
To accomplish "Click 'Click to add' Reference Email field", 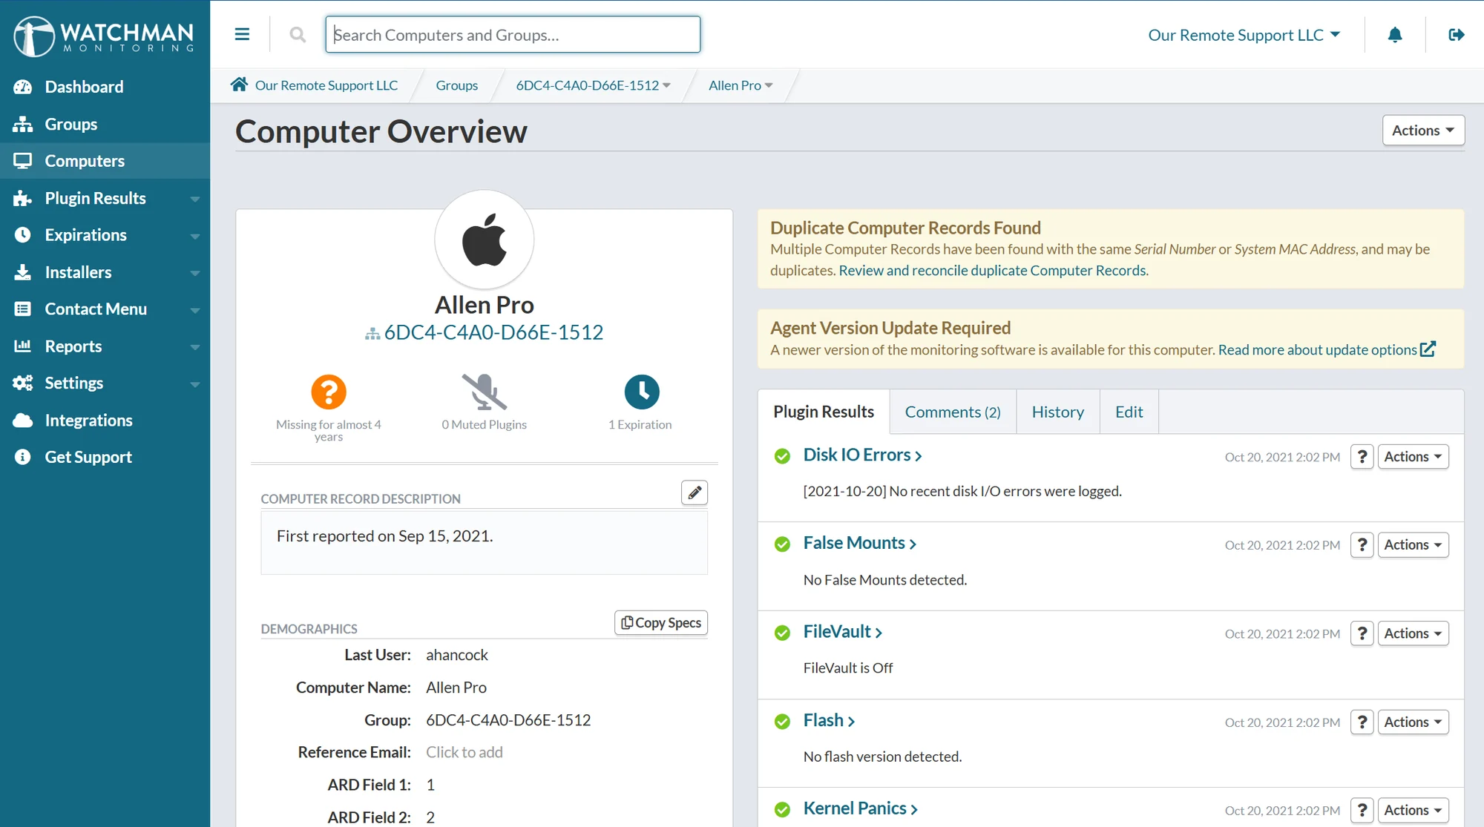I will coord(464,752).
